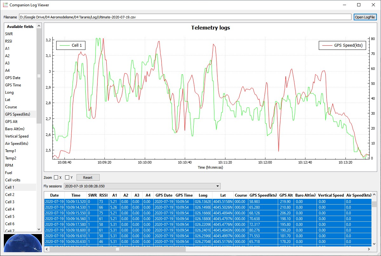Open the Fly sessions dropdown
Screen dimensions: 381x256
click(142, 186)
